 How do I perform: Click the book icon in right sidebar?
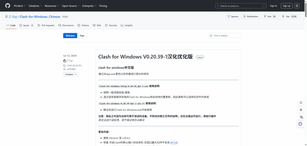pos(301,103)
